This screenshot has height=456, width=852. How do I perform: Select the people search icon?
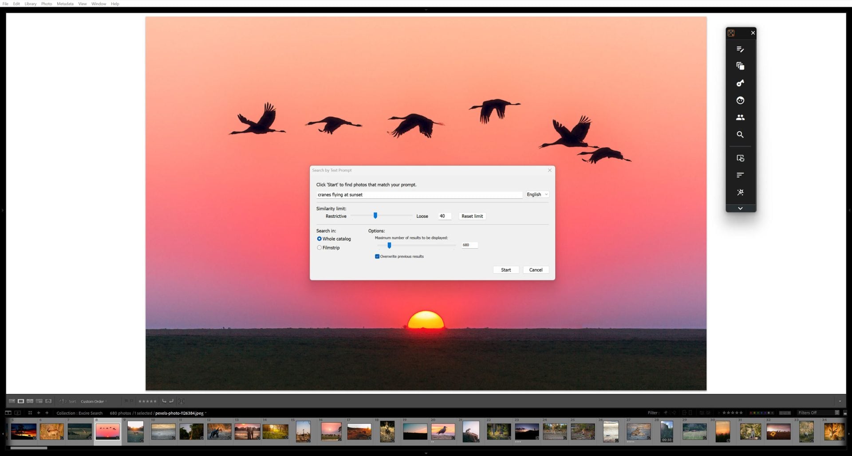(x=740, y=118)
